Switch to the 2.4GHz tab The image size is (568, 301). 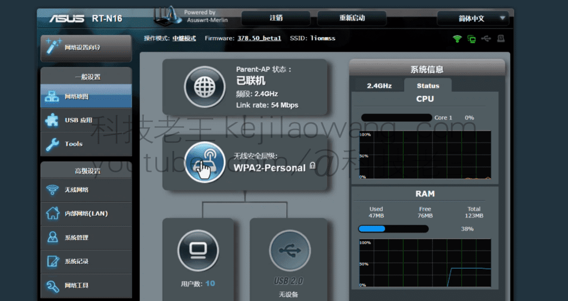[x=379, y=86]
